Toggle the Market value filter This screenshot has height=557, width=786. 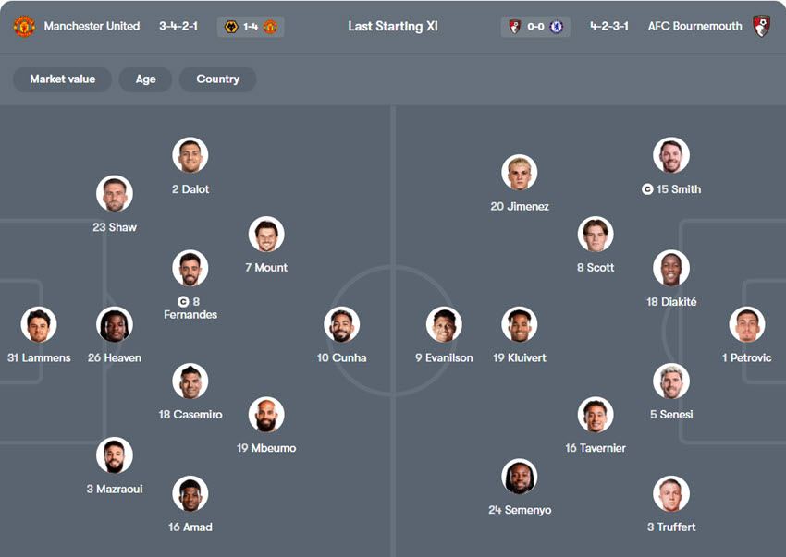click(x=62, y=79)
